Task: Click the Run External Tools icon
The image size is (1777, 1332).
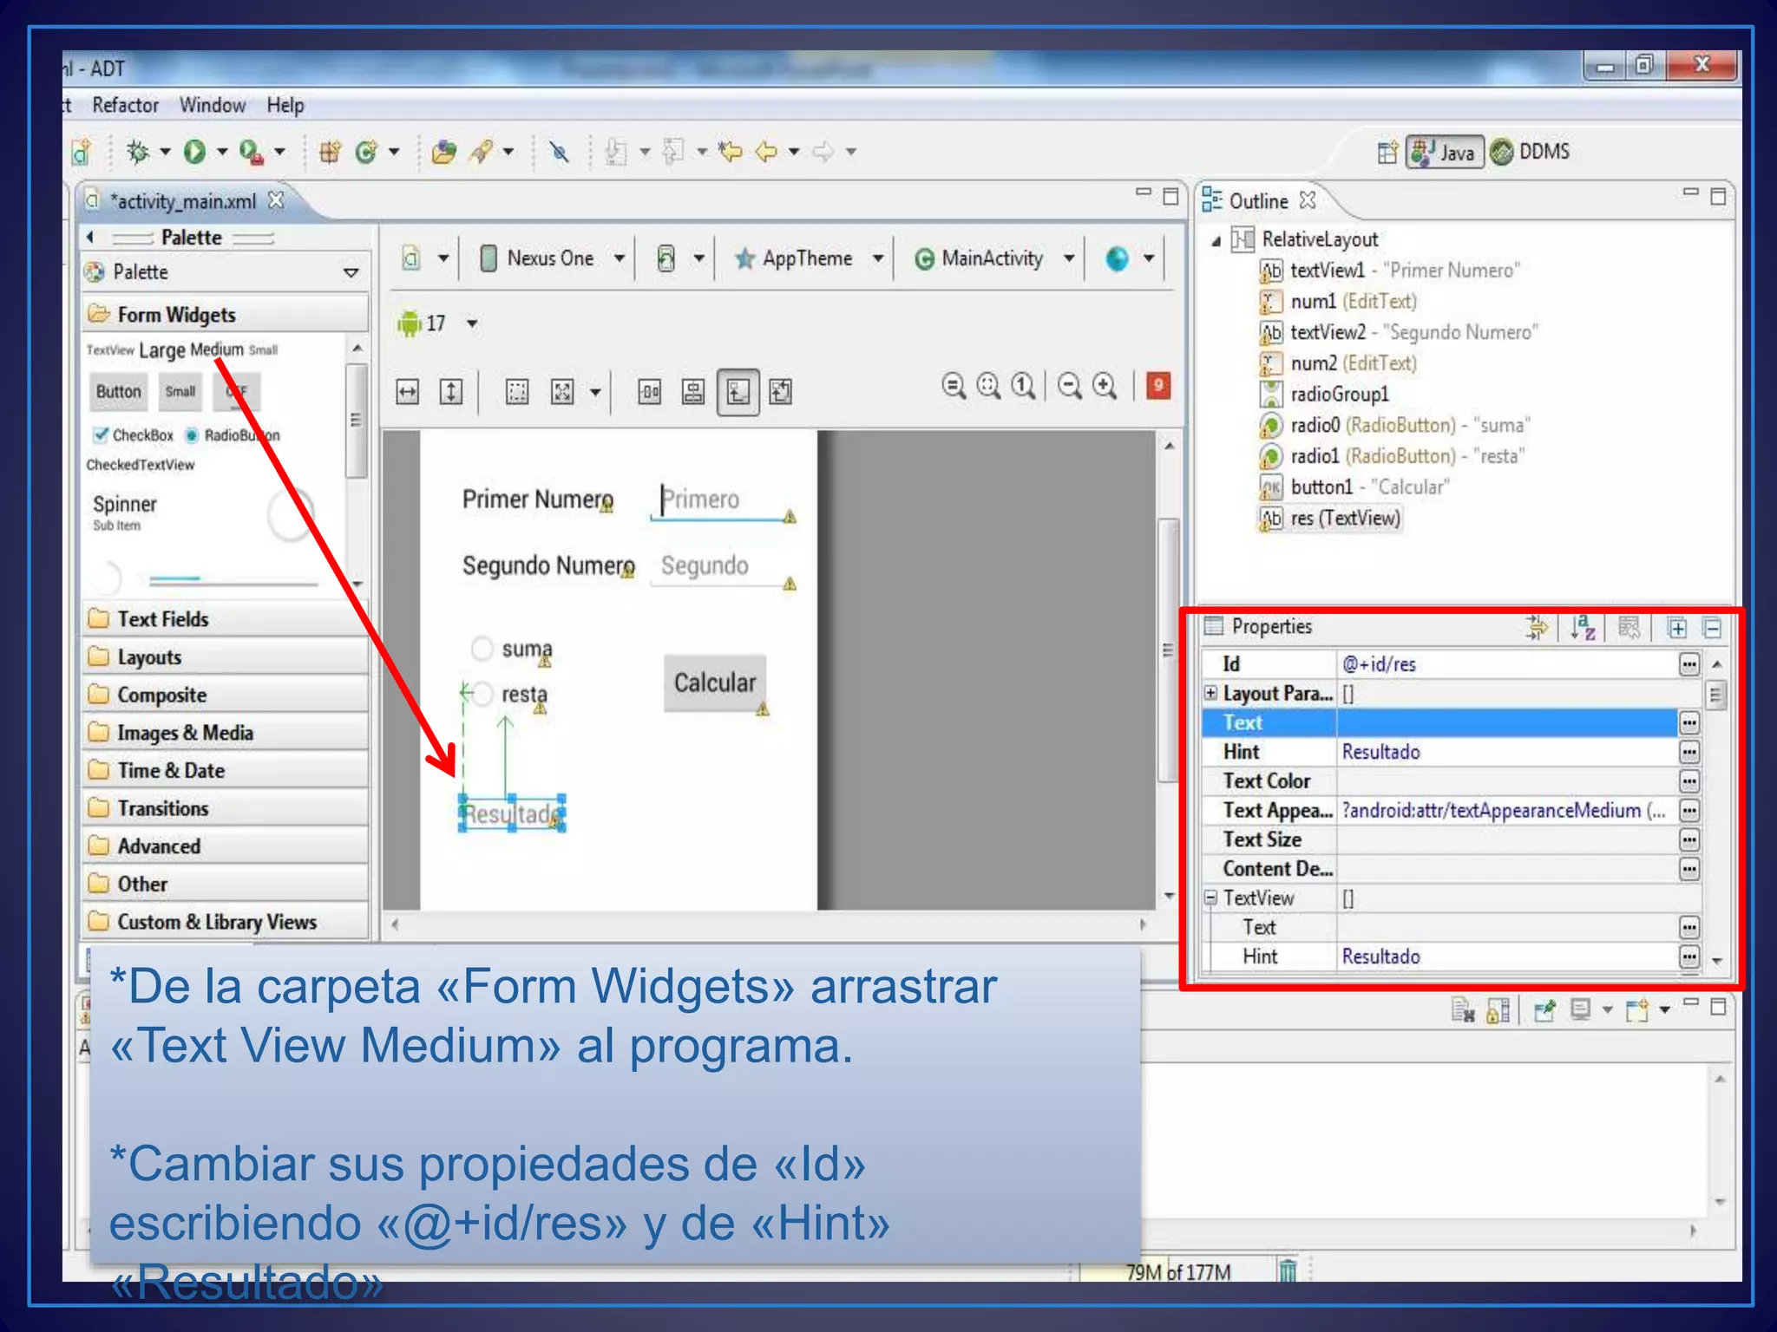Action: pyautogui.click(x=251, y=152)
